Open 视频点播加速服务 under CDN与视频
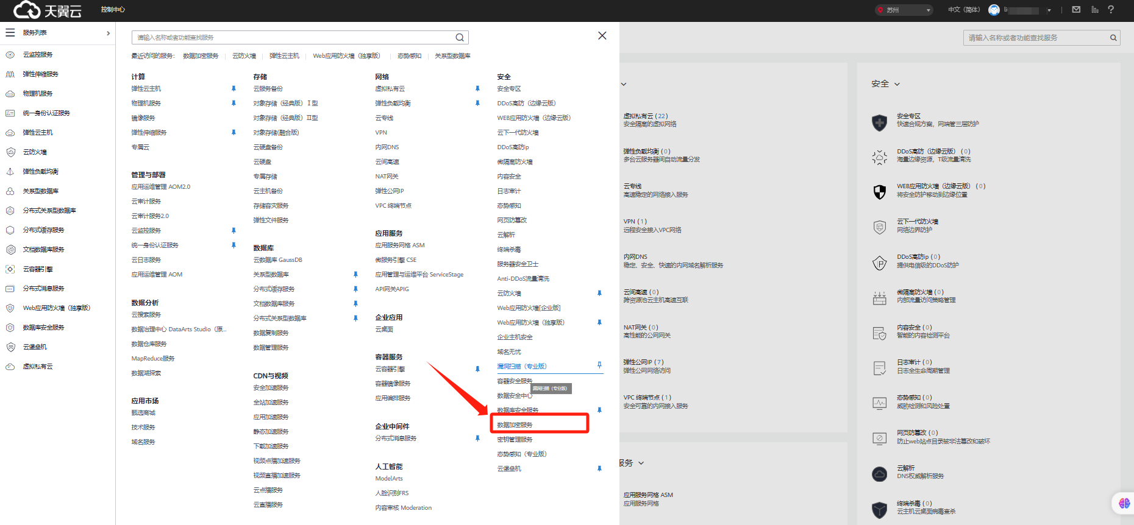 pos(277,461)
